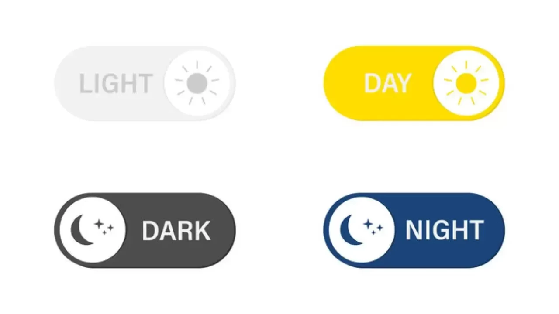This screenshot has height=314, width=559.
Task: Click the DARK text label
Action: click(176, 231)
